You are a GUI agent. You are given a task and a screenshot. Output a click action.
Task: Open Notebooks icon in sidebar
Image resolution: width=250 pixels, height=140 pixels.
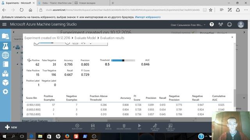(x=5, y=64)
